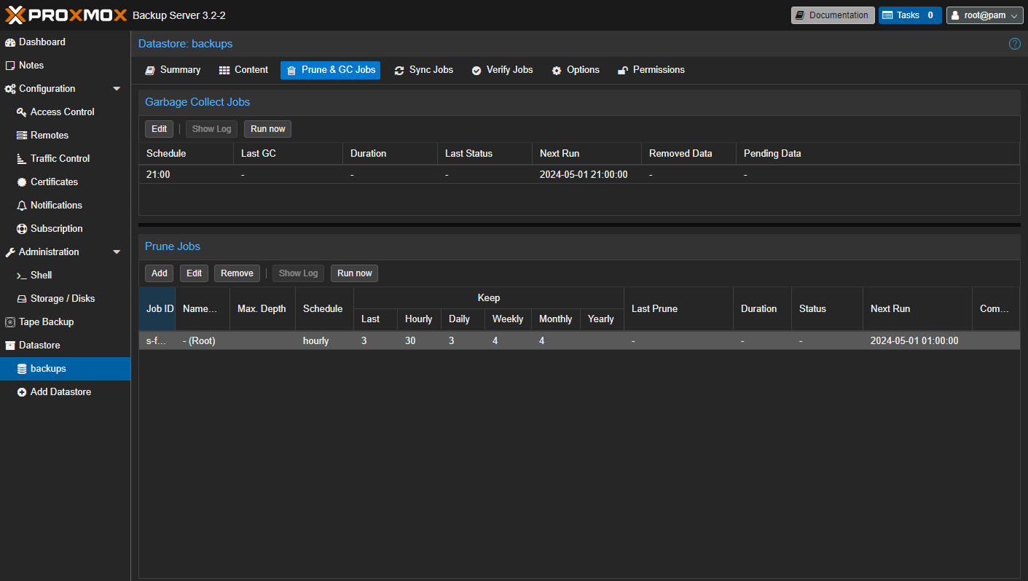Click the 'Datastore: backups' title

coord(186,44)
